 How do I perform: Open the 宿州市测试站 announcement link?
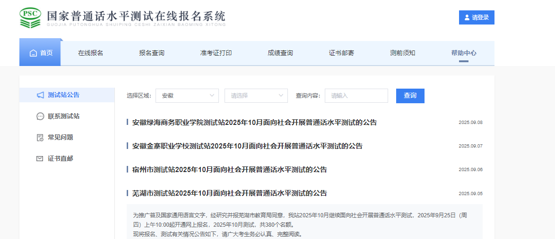[229, 170]
